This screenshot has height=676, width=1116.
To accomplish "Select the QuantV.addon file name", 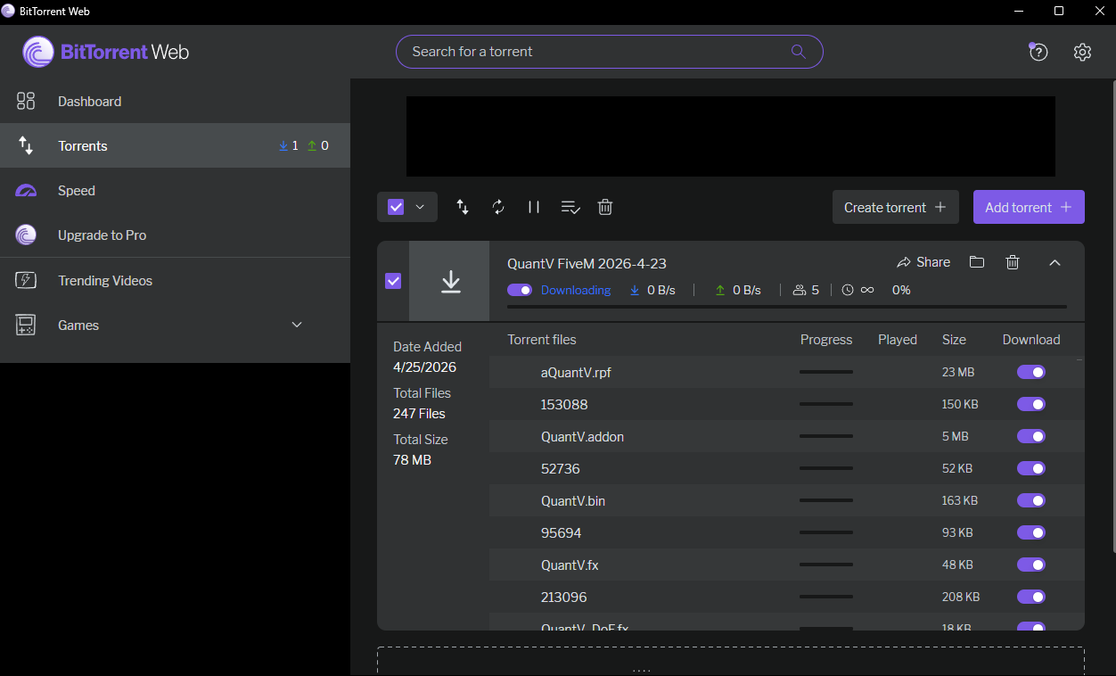I will [582, 437].
